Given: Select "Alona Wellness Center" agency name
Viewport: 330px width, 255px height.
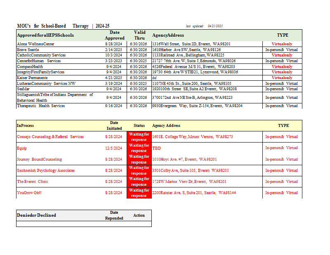Looking at the screenshot, I should click(x=35, y=44).
